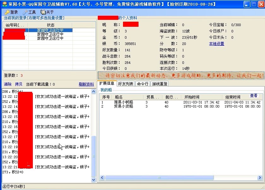Click the ship list left scroll arrow
Screen dimensions: 265x190
point(102,178)
